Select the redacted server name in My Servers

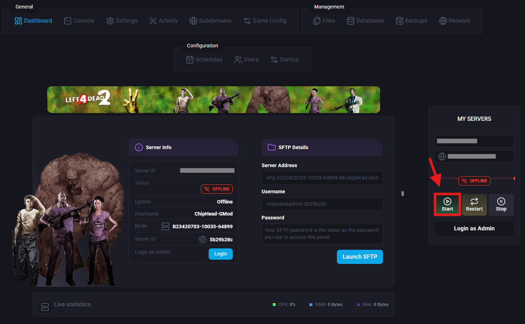[x=474, y=141]
